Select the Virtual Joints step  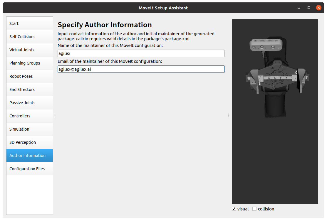point(30,50)
